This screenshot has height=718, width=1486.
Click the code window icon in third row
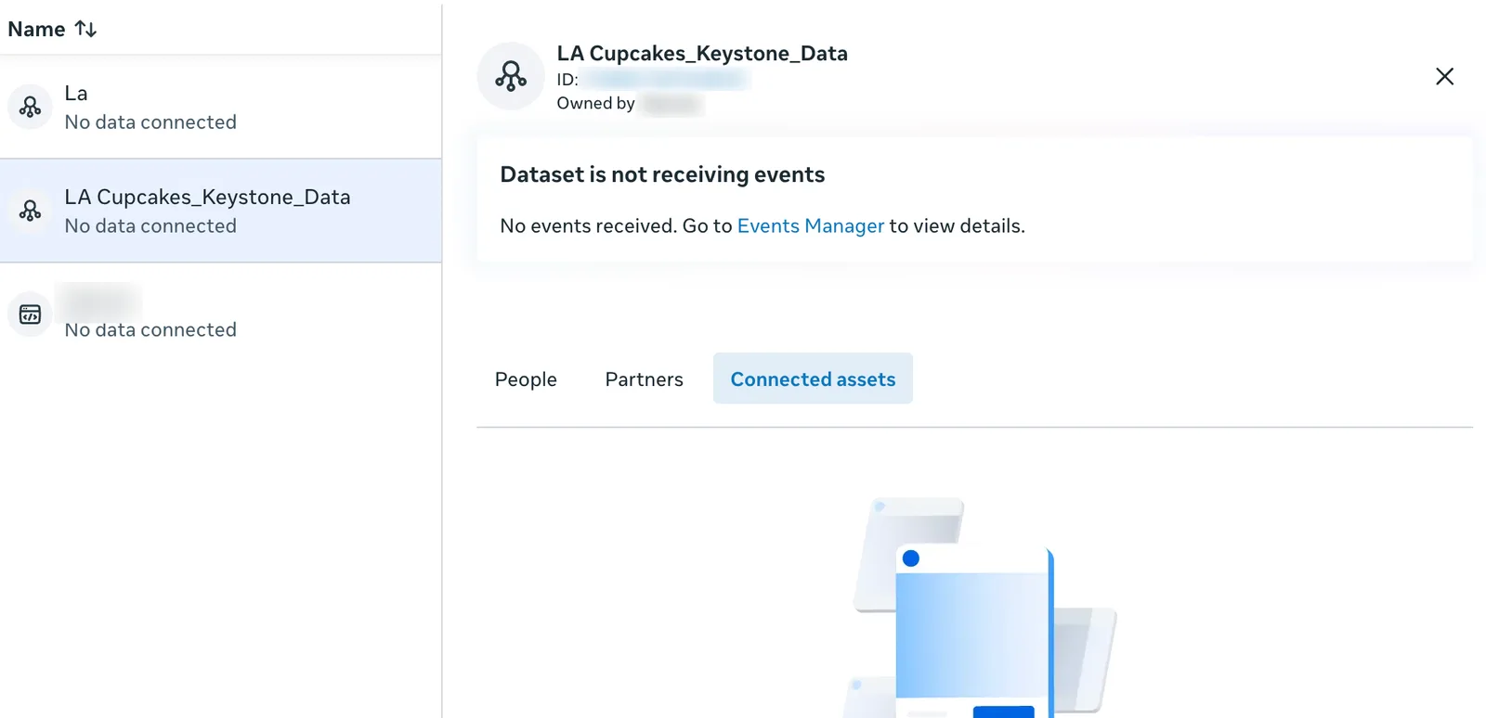point(30,314)
